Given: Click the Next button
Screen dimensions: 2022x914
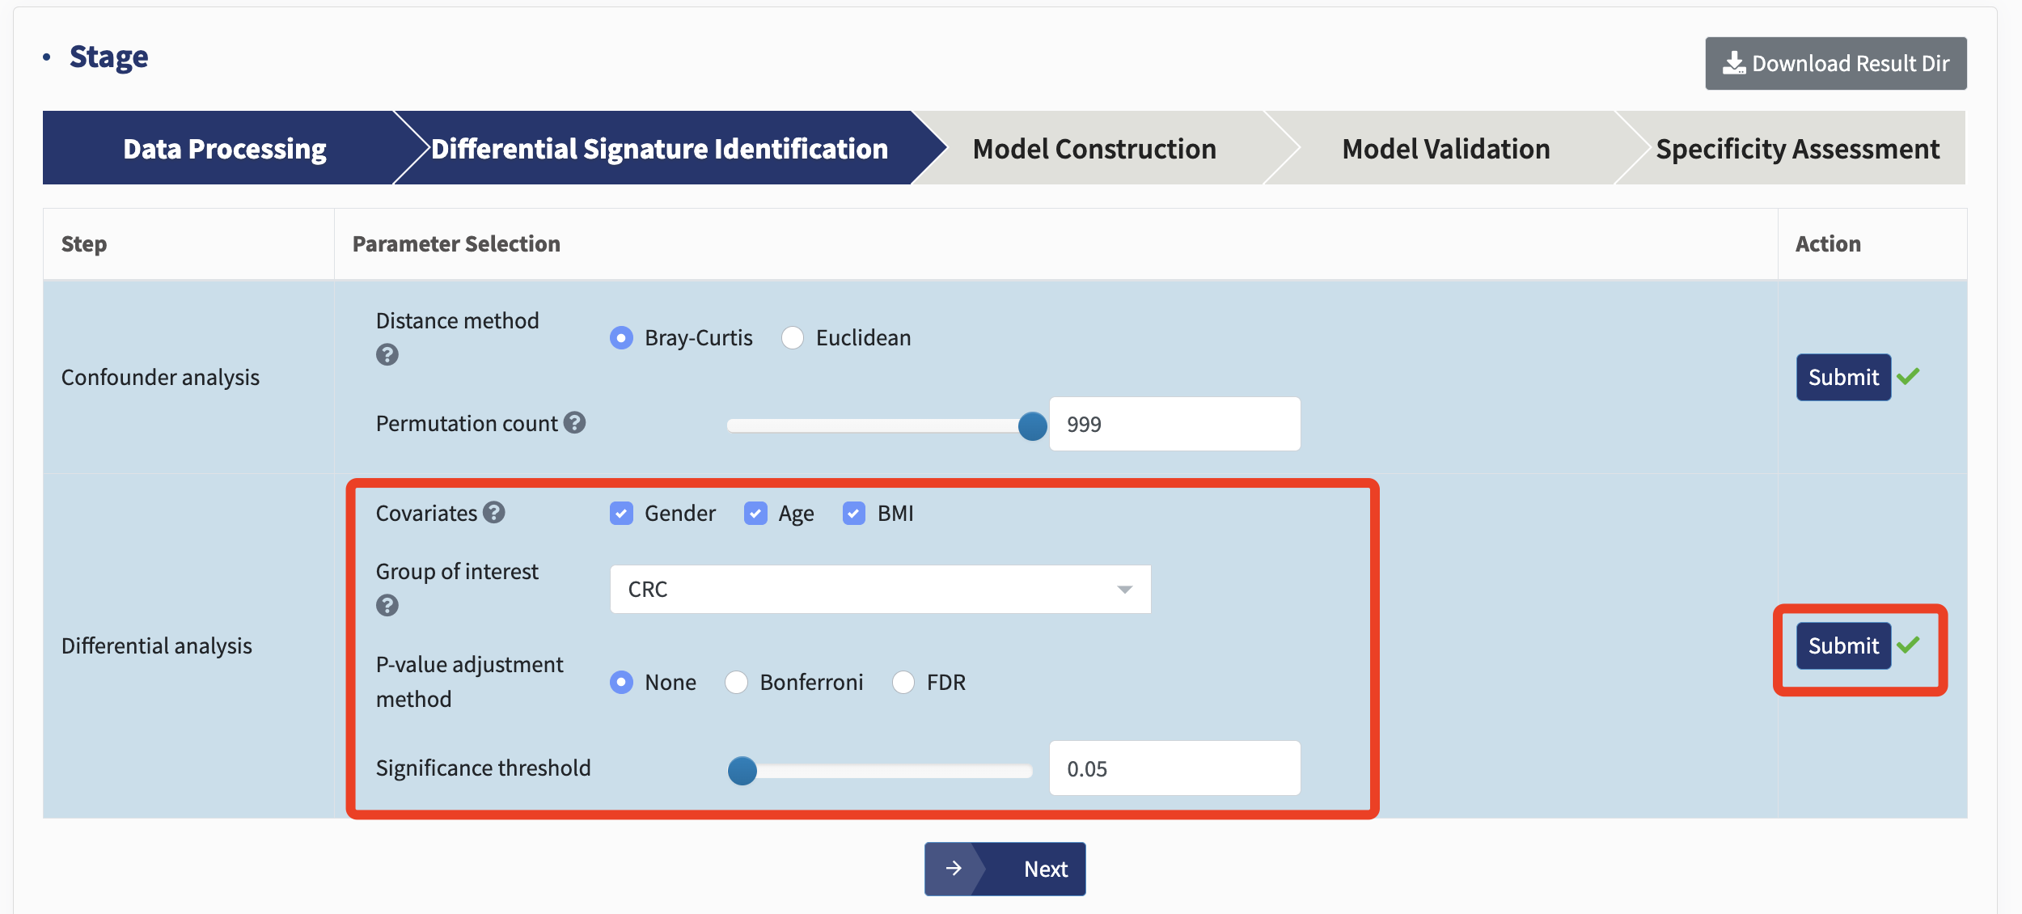Looking at the screenshot, I should [1005, 870].
